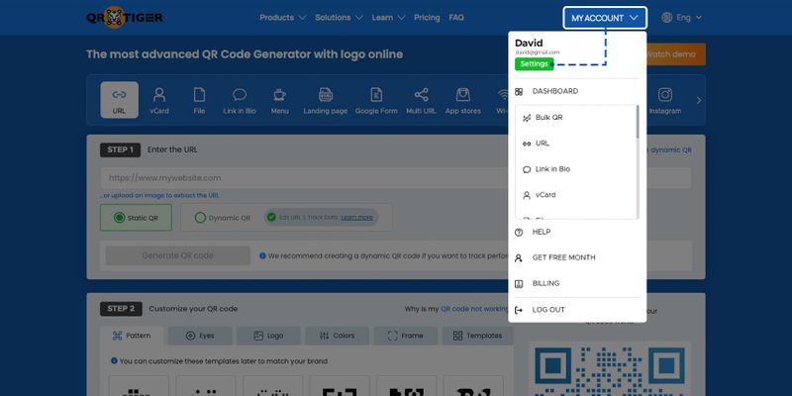Image resolution: width=792 pixels, height=396 pixels.
Task: Click the account menu list scrollbar
Action: click(638, 122)
